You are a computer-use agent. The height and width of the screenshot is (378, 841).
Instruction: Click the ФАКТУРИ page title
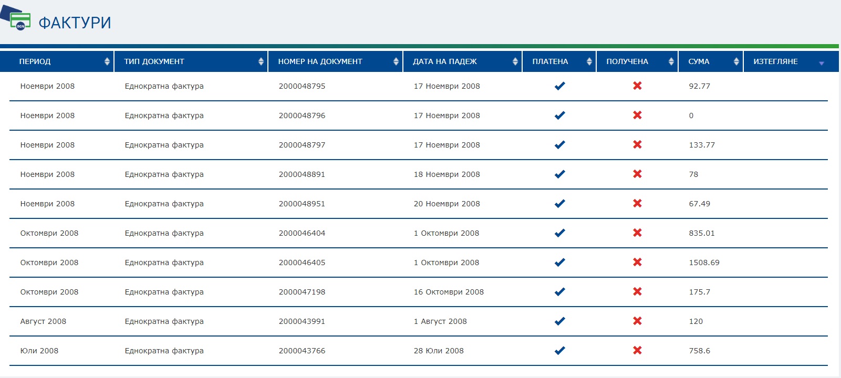click(75, 23)
